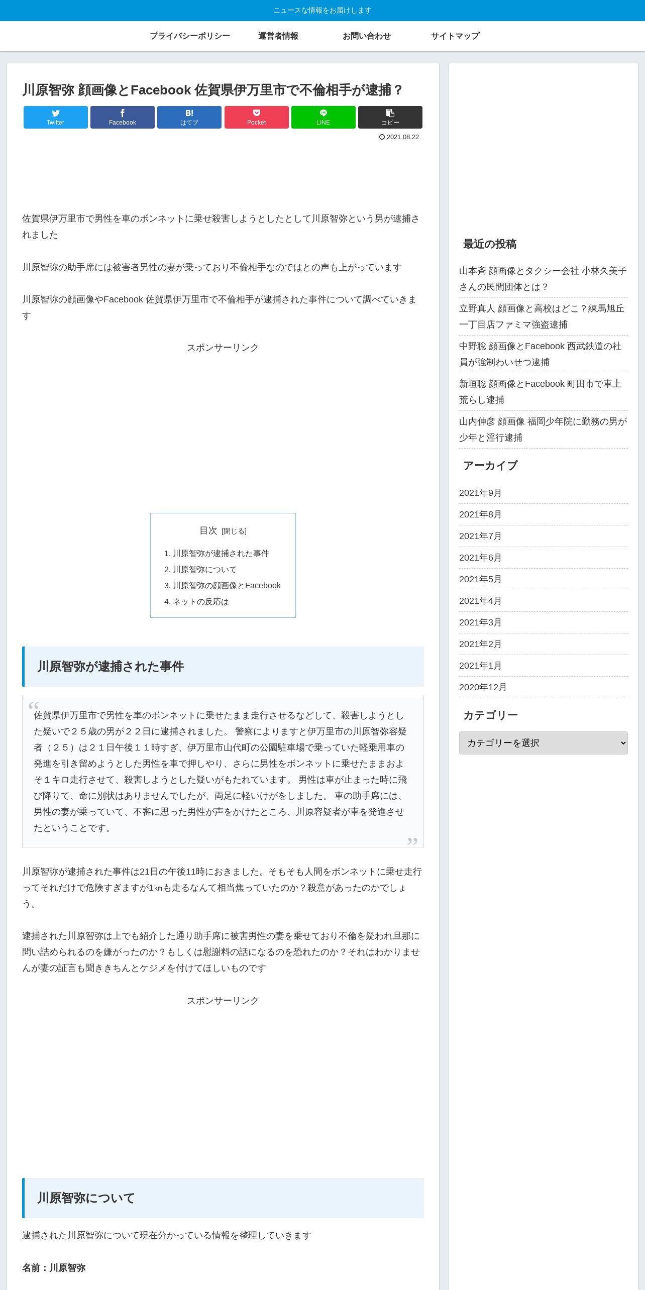Bookmark the article with Hatena
This screenshot has width=645, height=1290.
pyautogui.click(x=189, y=117)
